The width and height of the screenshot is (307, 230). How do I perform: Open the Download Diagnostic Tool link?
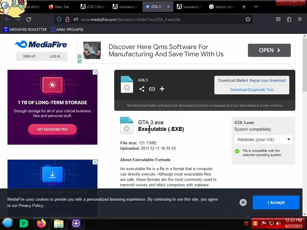pyautogui.click(x=252, y=90)
